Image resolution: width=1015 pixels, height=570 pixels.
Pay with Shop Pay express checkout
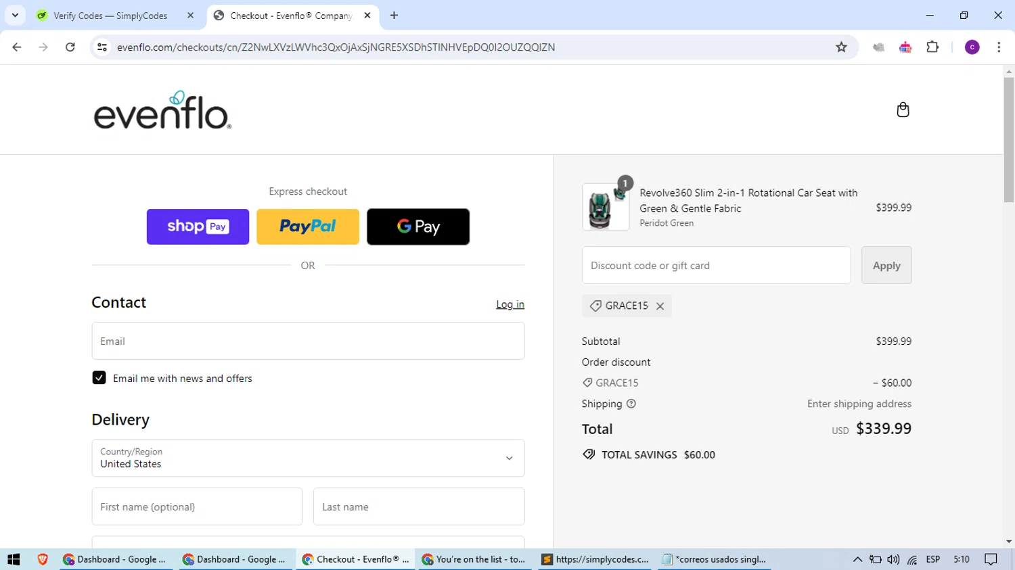pos(198,227)
